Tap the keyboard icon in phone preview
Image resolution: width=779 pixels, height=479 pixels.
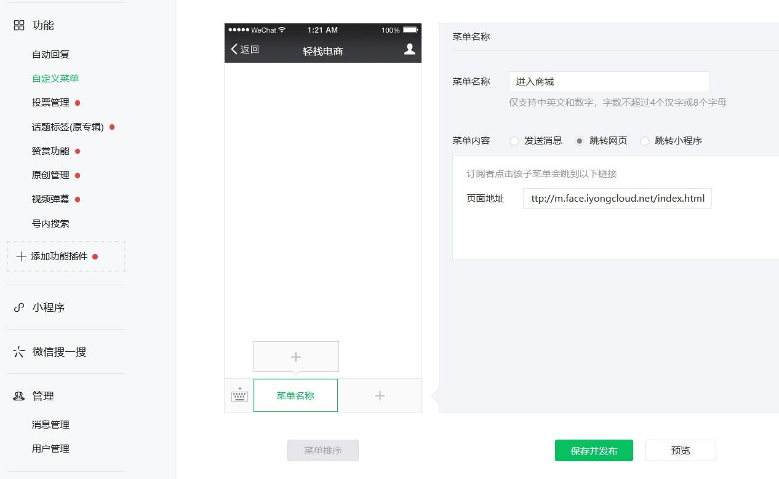tap(239, 395)
